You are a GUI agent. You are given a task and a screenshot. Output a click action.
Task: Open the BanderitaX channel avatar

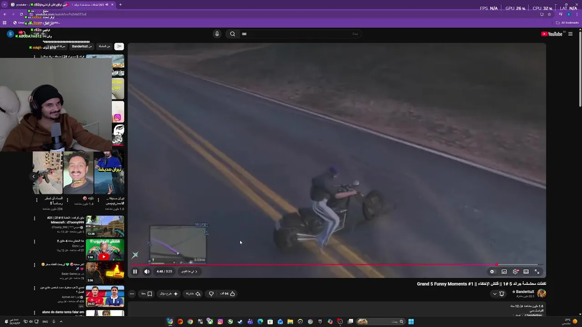542,293
